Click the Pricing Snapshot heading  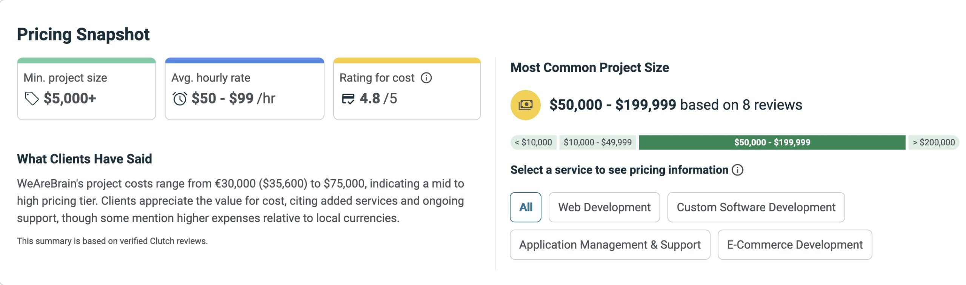pos(83,34)
